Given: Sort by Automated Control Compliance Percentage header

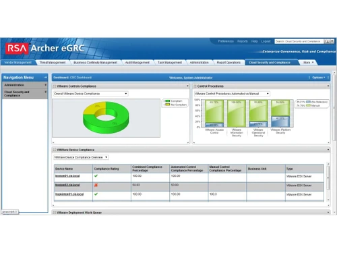Looking at the screenshot, I should click(x=189, y=169).
